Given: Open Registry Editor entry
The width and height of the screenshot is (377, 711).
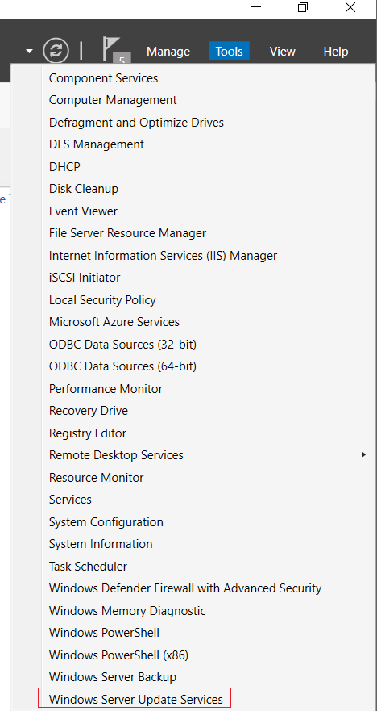Looking at the screenshot, I should click(88, 433).
